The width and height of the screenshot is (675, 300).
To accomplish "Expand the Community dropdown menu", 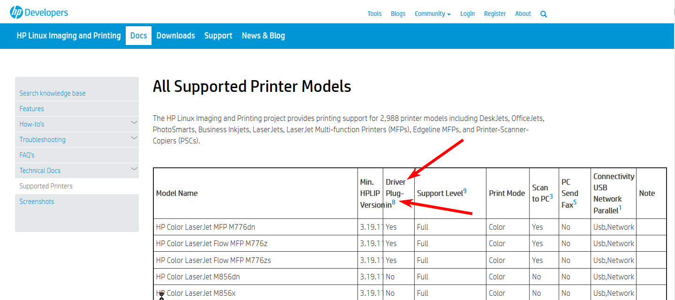I will (432, 14).
